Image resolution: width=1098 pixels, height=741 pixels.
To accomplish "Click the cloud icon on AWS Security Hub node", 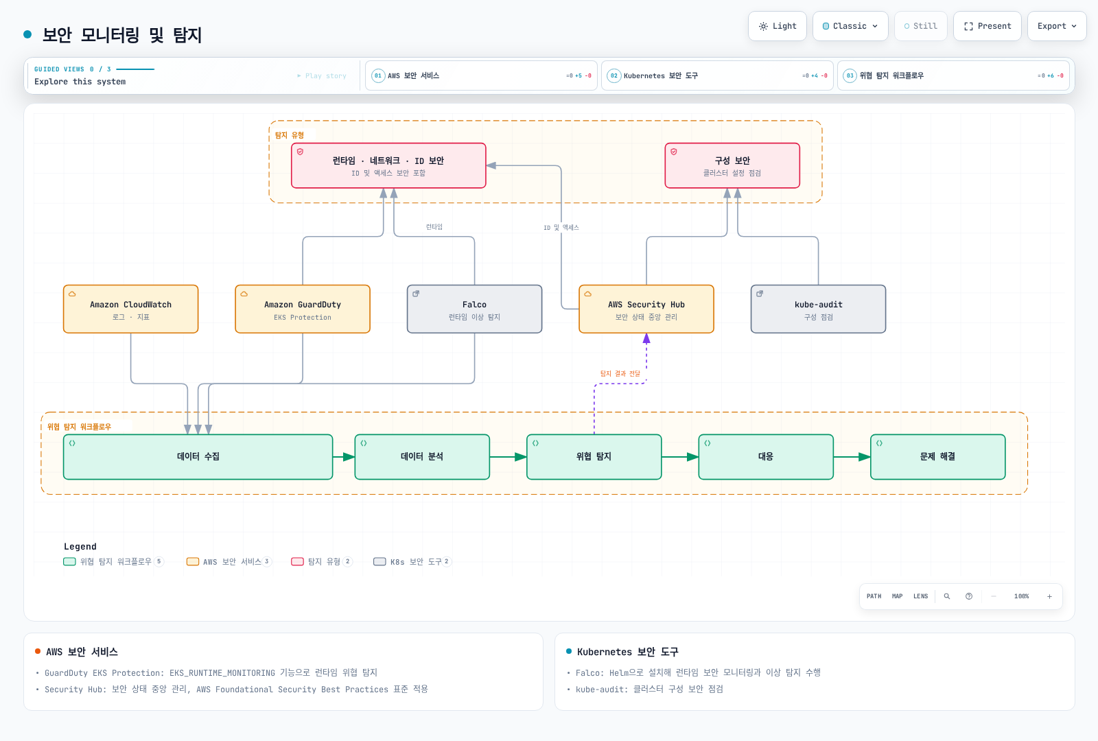I will (x=587, y=294).
